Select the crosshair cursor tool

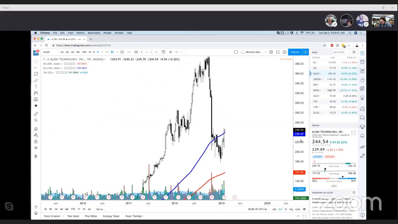[36, 61]
